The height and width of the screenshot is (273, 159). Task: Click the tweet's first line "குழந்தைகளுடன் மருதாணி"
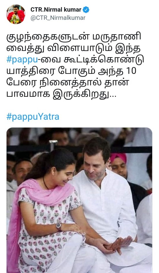(x=74, y=37)
